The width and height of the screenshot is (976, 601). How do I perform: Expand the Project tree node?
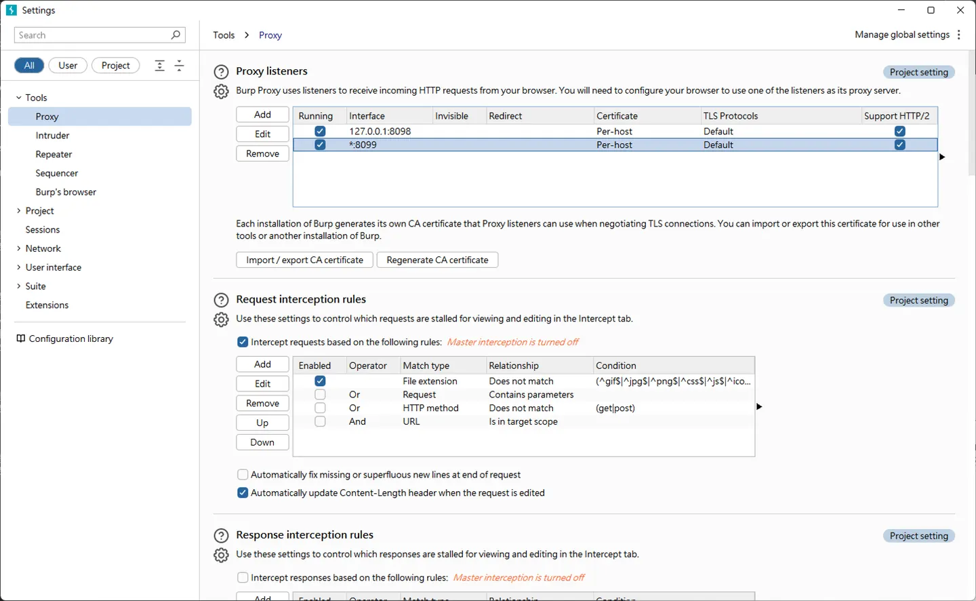[x=19, y=211]
